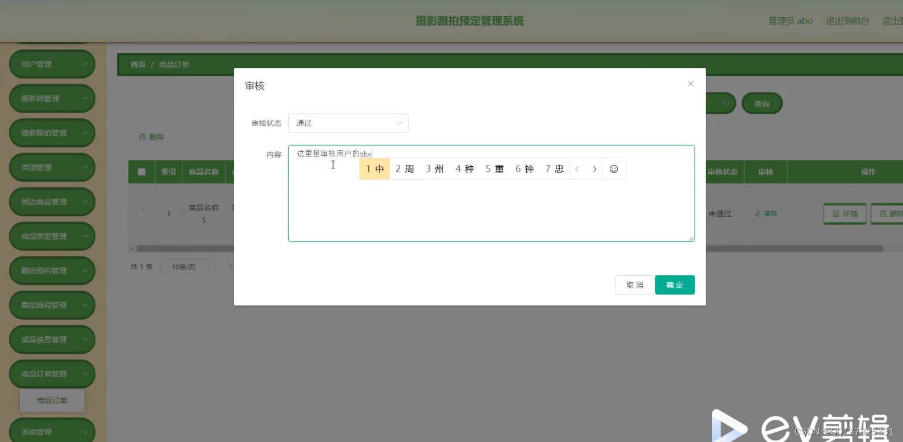Expand the 摄影师管理 sidebar menu
The width and height of the screenshot is (903, 442).
point(52,98)
